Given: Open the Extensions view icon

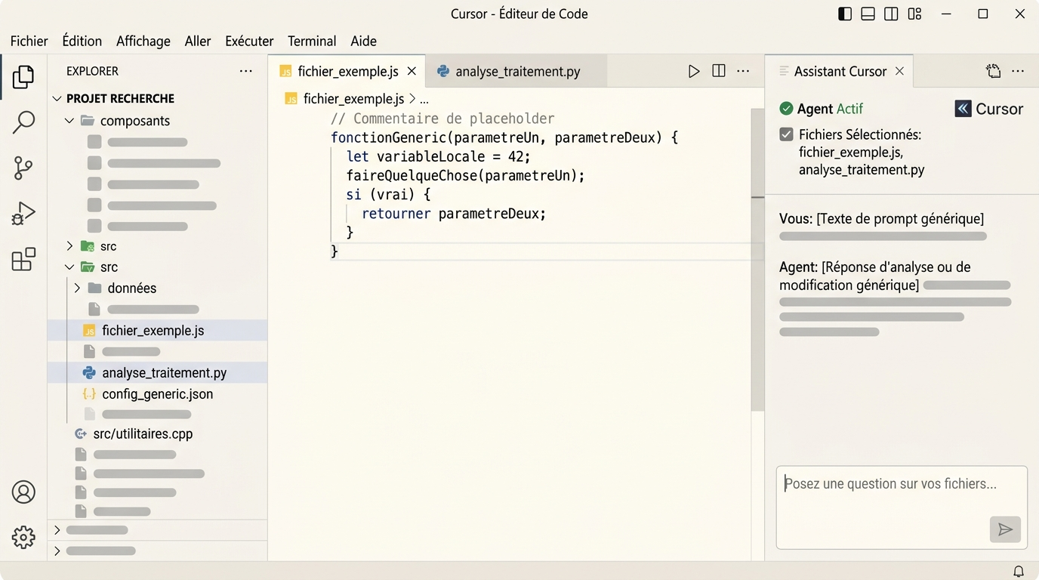Looking at the screenshot, I should (x=23, y=259).
